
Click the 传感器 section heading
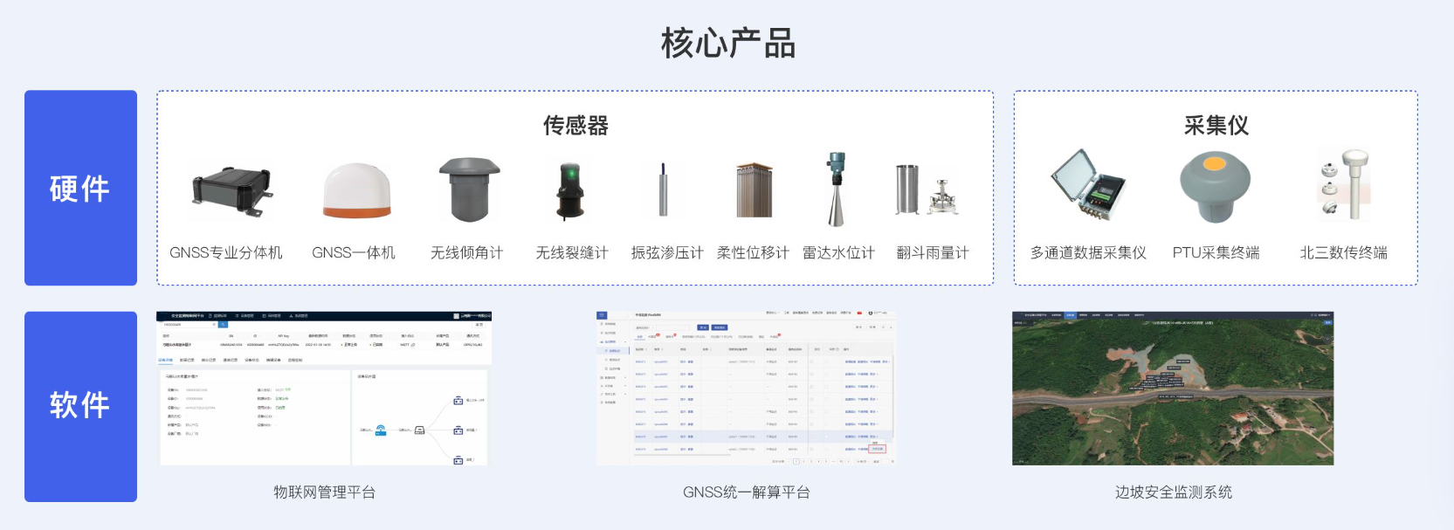click(x=575, y=126)
